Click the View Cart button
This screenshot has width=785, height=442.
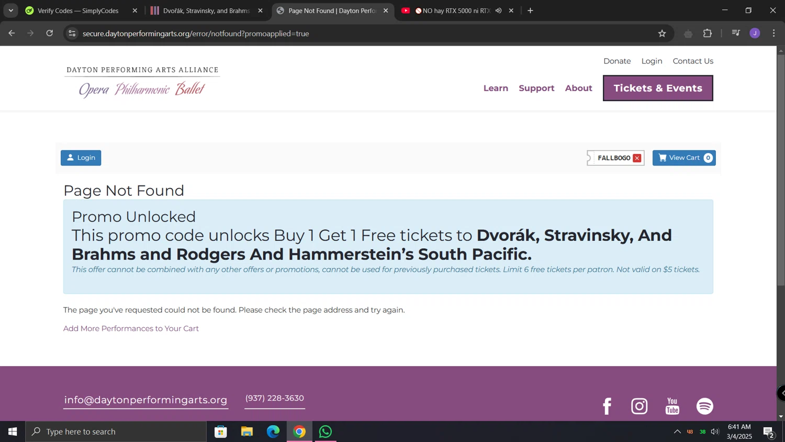[x=684, y=158]
